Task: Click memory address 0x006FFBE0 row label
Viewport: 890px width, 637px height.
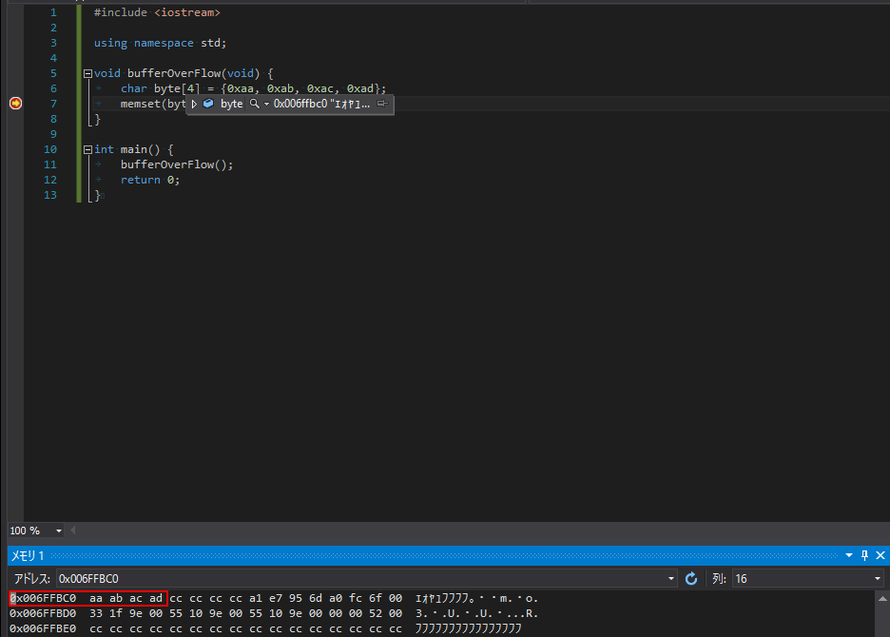Action: pos(43,629)
